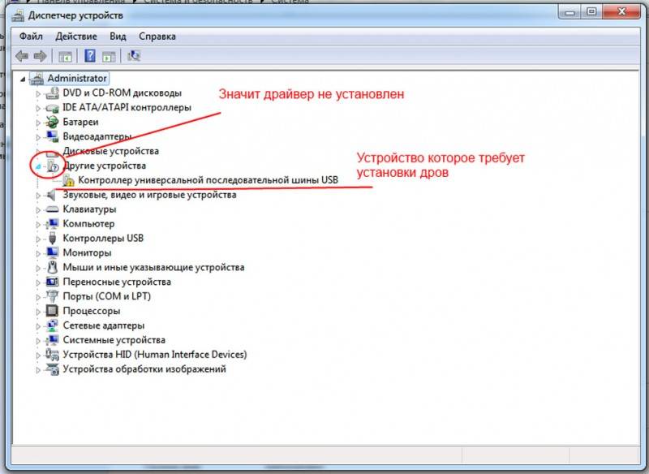Open the Вид menu
This screenshot has width=649, height=474.
[118, 37]
